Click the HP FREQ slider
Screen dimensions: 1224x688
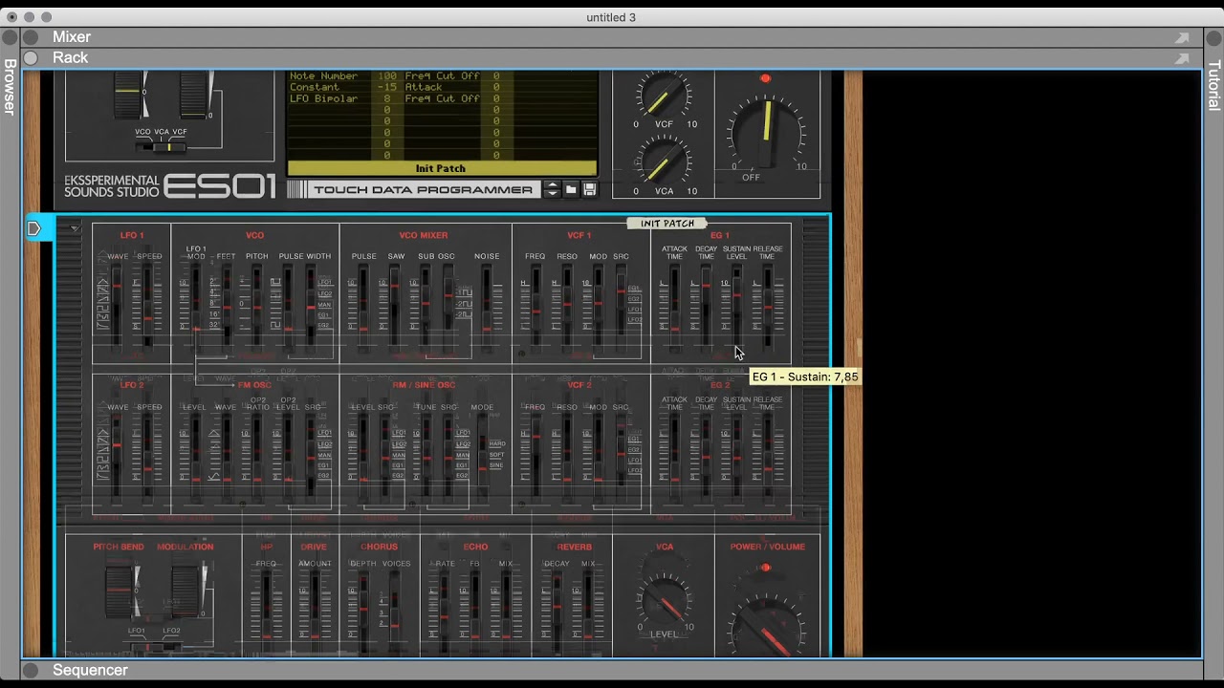click(x=267, y=612)
